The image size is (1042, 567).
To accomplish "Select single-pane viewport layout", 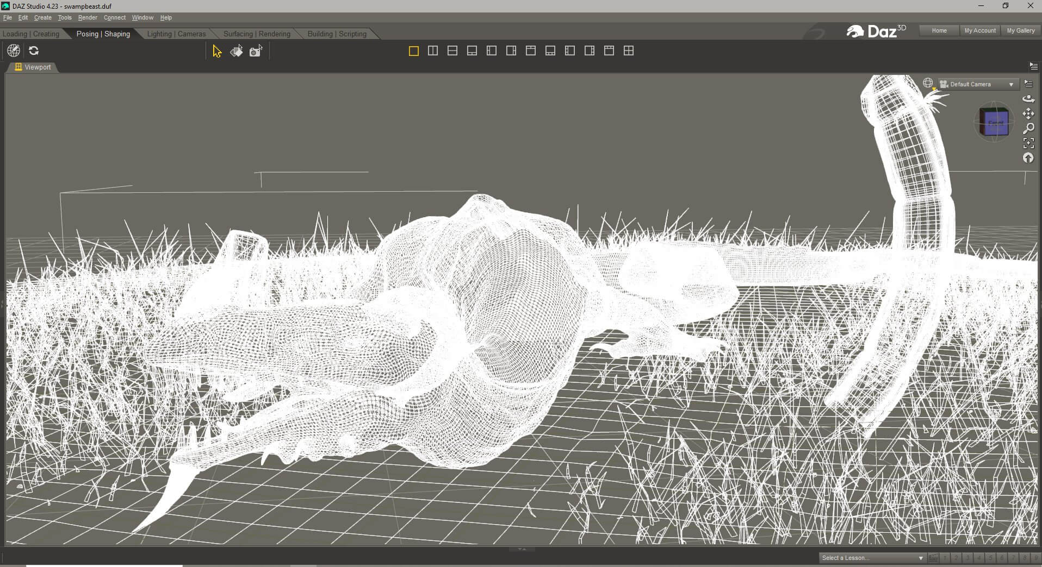I will [413, 51].
